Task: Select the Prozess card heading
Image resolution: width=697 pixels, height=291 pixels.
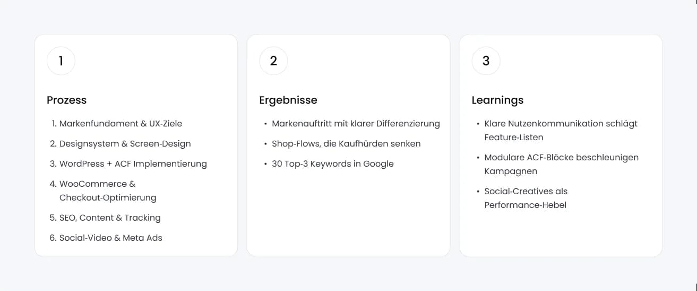Action: pos(66,100)
